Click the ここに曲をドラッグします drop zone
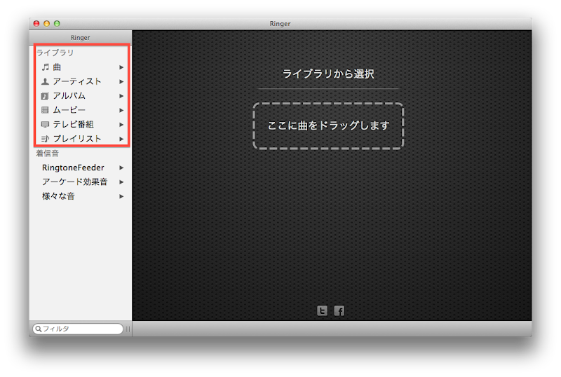This screenshot has height=377, width=561. (328, 126)
